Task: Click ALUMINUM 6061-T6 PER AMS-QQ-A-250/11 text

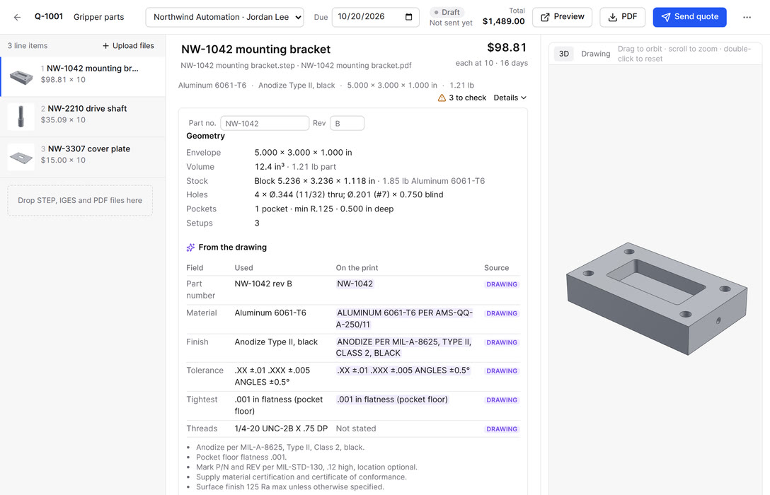Action: (x=404, y=318)
